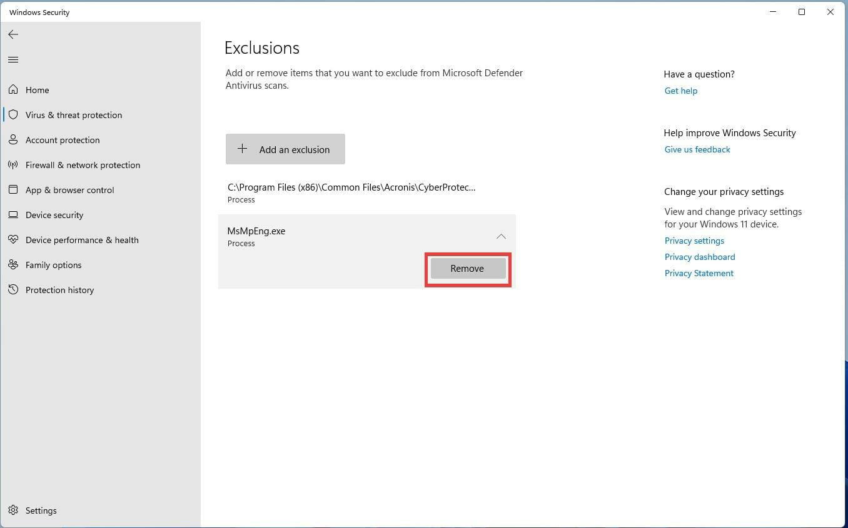Click the Account protection person icon
The width and height of the screenshot is (848, 528).
13,140
